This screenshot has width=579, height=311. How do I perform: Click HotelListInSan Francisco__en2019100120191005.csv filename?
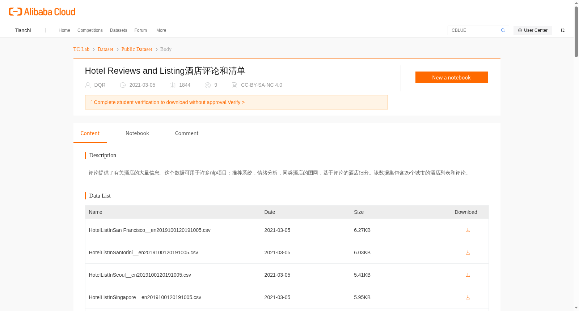coord(149,230)
